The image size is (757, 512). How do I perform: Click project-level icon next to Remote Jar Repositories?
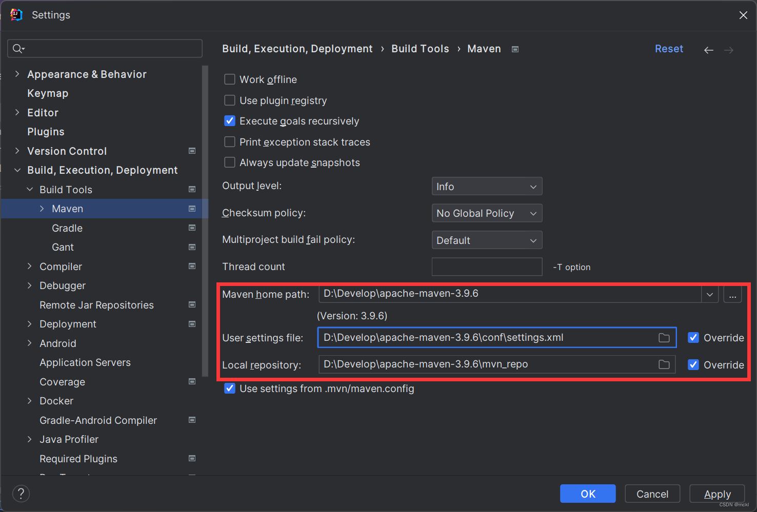[192, 304]
